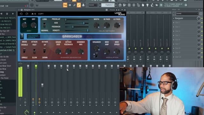Click the PREDELAY slider handle

pos(66,19)
